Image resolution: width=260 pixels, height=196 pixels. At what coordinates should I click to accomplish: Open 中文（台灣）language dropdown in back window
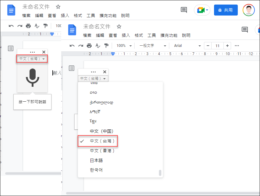pos(32,59)
